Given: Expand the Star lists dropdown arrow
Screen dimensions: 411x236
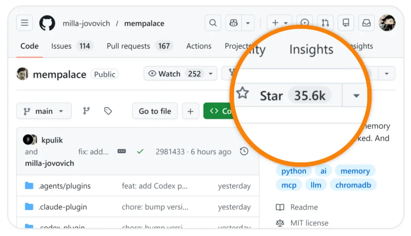Looking at the screenshot, I should coord(356,96).
